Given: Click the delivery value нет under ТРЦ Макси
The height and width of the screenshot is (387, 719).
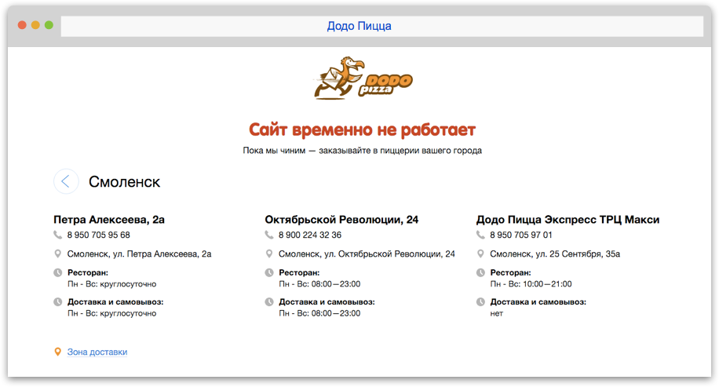Looking at the screenshot, I should click(497, 313).
